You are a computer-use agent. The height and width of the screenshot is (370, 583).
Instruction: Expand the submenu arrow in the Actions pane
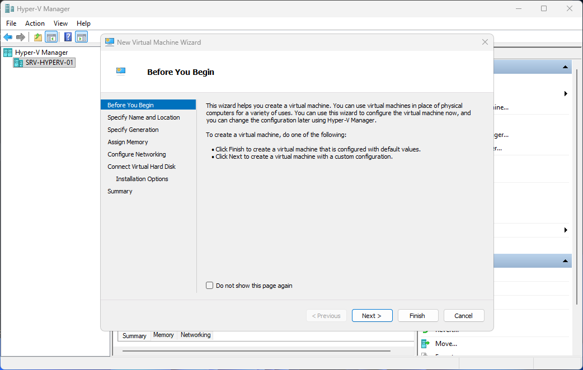[565, 93]
